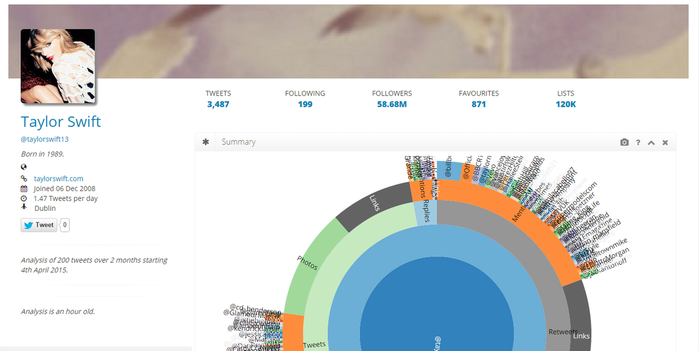Screen dimensions: 699x351
Task: Collapse the Summary panel with the chevron
Action: [651, 142]
